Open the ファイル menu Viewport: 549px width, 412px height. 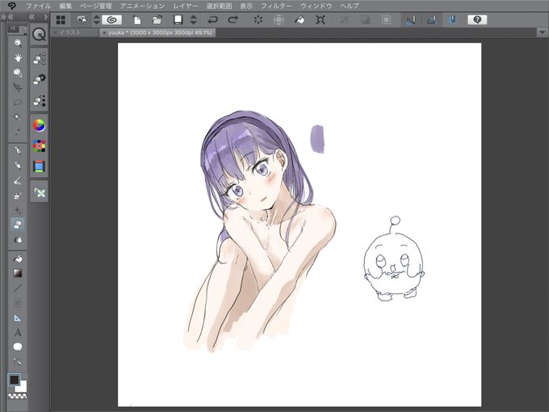pyautogui.click(x=39, y=6)
